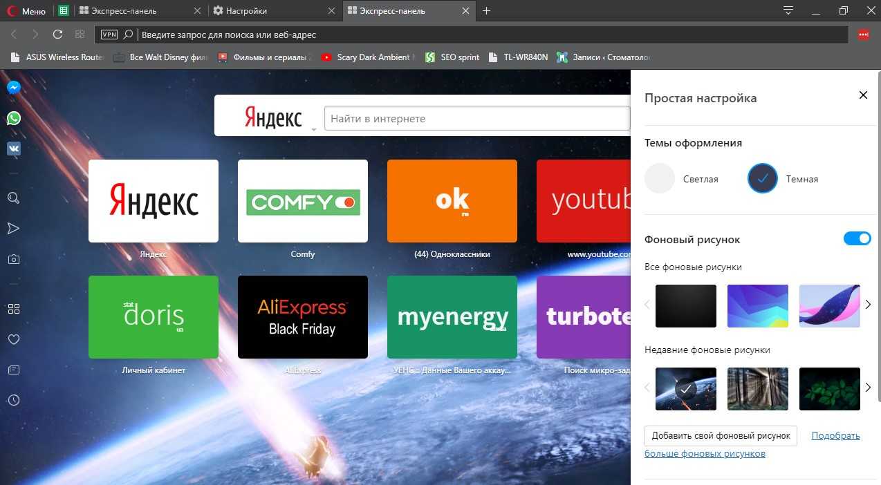Open the Меню Opera menu

[26, 11]
